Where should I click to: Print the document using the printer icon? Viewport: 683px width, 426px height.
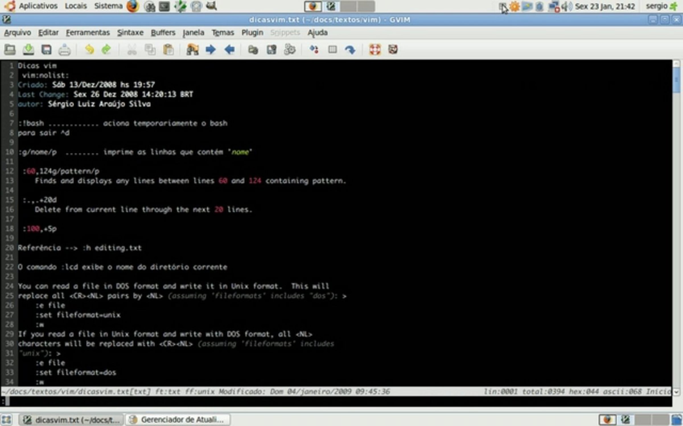(64, 50)
